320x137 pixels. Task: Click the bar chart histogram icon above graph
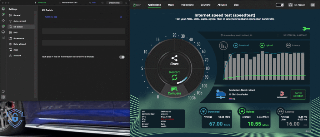tap(223, 46)
